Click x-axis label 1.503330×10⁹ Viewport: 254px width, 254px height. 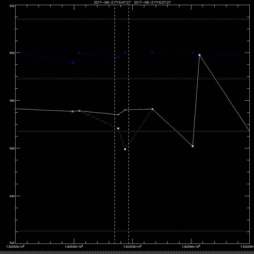pos(74,247)
